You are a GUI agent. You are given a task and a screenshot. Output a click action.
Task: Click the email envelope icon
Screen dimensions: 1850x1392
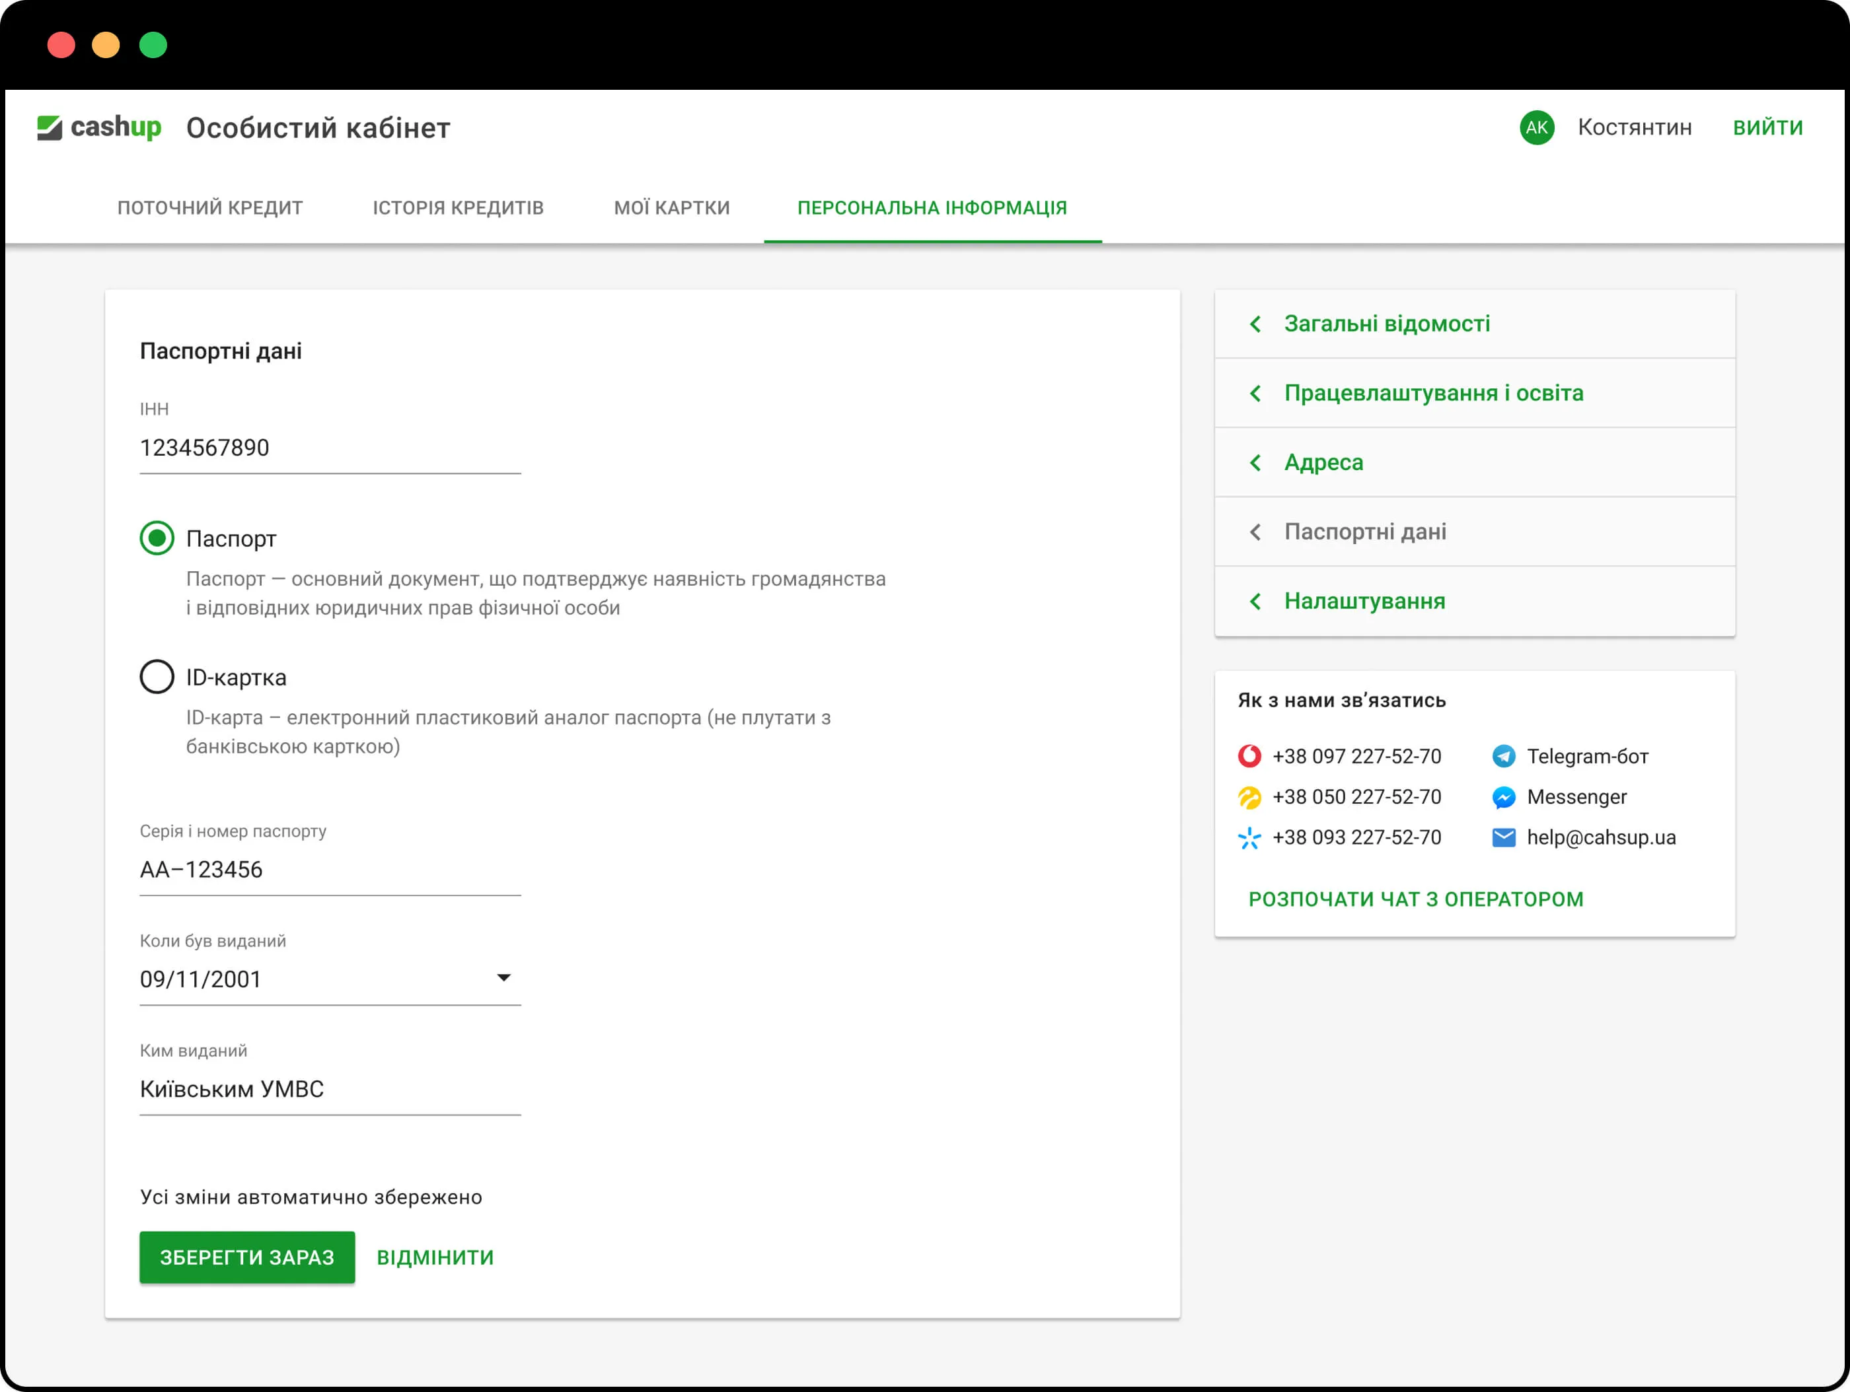point(1503,837)
